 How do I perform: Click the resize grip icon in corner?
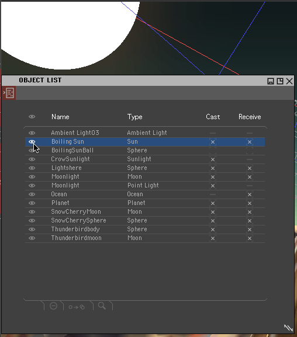pyautogui.click(x=288, y=328)
